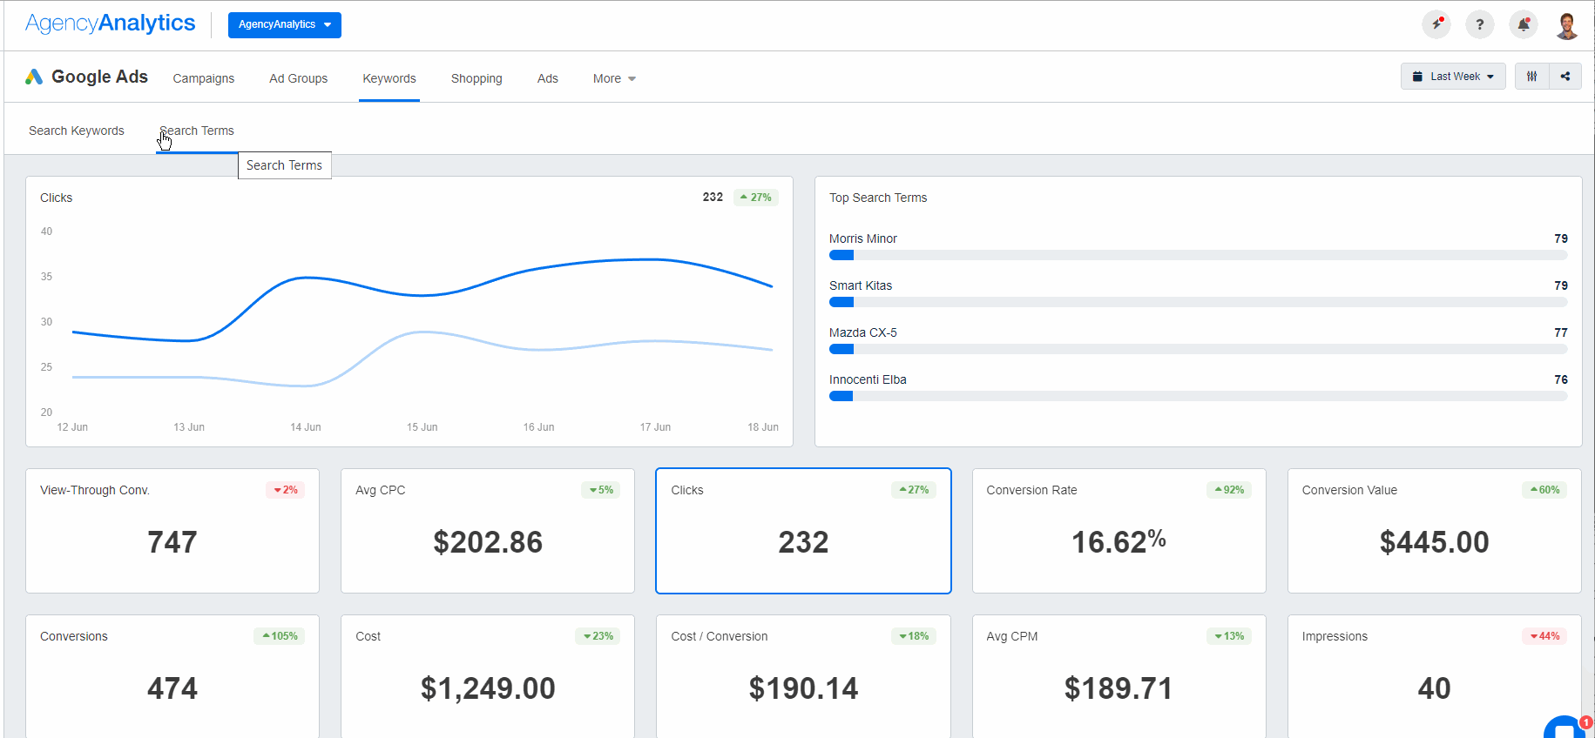Click the Morris Minor search term label
This screenshot has width=1595, height=738.
tap(863, 238)
